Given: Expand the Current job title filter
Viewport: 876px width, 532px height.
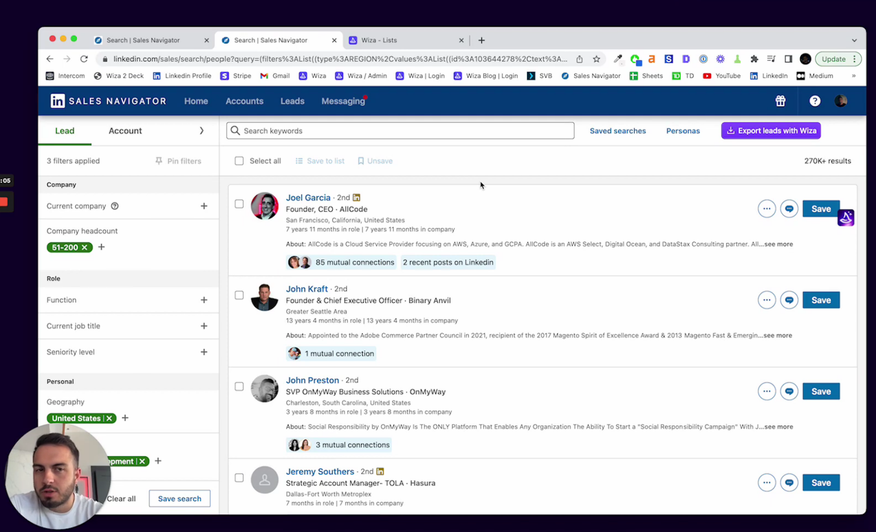Looking at the screenshot, I should (x=204, y=326).
